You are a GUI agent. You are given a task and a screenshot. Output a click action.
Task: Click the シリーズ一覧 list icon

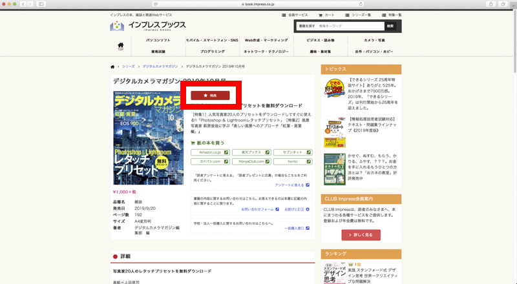click(347, 15)
